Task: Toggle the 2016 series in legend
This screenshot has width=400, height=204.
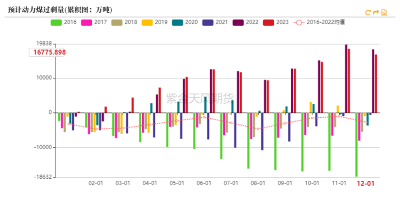Action: 64,22
